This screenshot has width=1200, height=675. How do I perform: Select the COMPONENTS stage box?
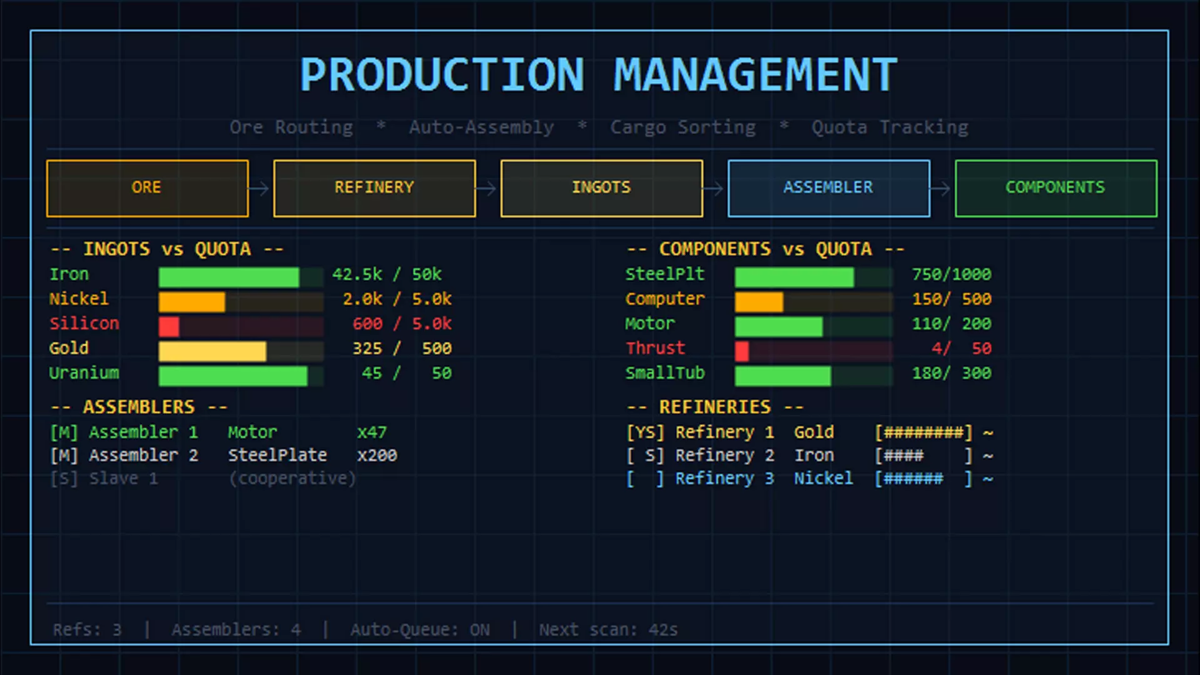[1055, 188]
